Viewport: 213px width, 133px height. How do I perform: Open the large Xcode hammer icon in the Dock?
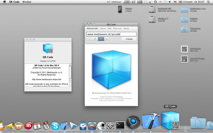coord(151,121)
